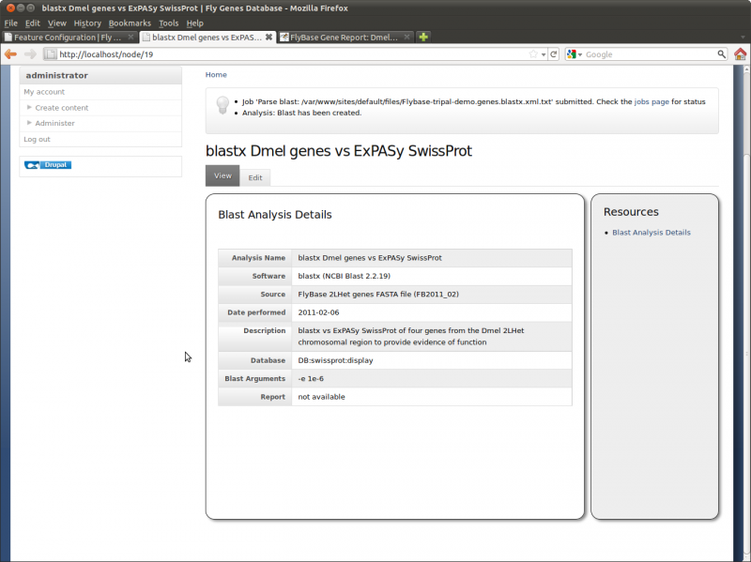This screenshot has width=751, height=562.
Task: Open the View menu in menu bar
Action: pyautogui.click(x=57, y=23)
